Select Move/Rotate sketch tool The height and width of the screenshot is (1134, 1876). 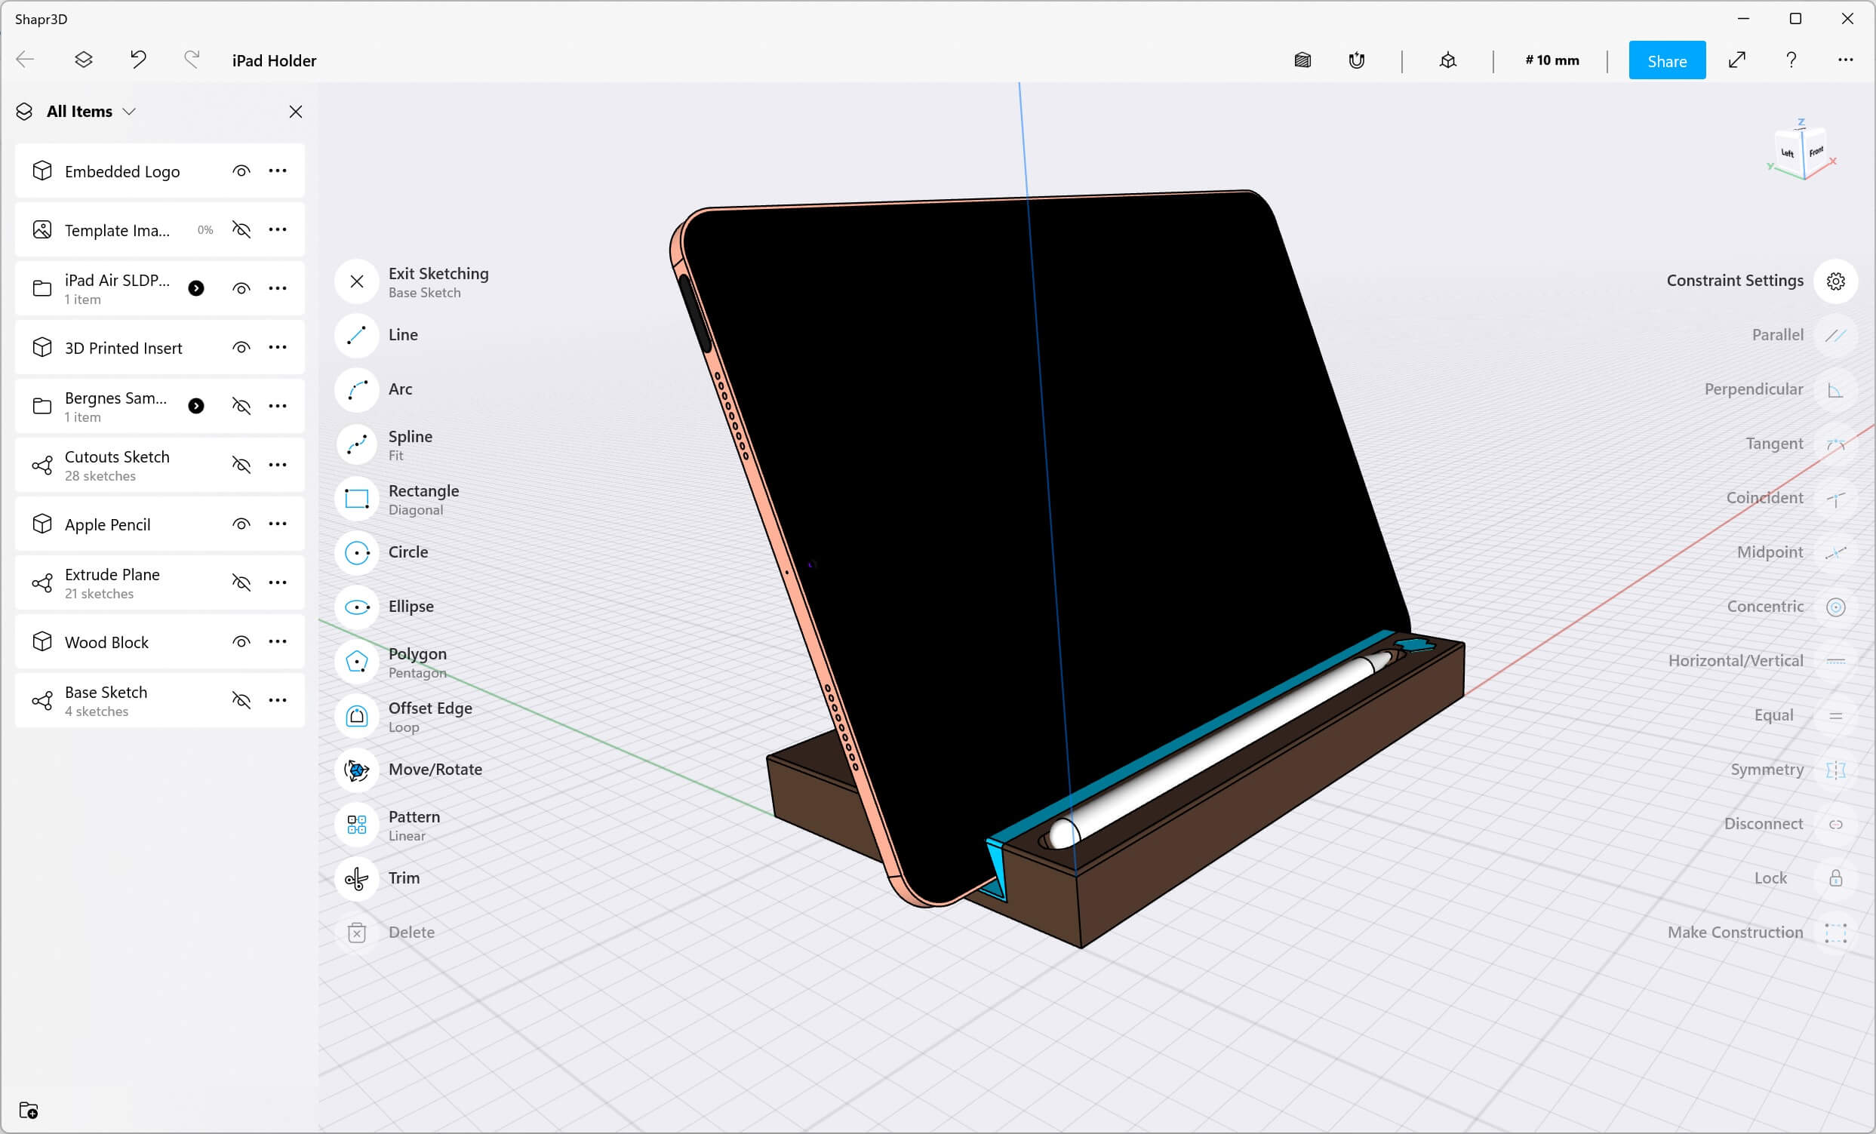tap(435, 770)
